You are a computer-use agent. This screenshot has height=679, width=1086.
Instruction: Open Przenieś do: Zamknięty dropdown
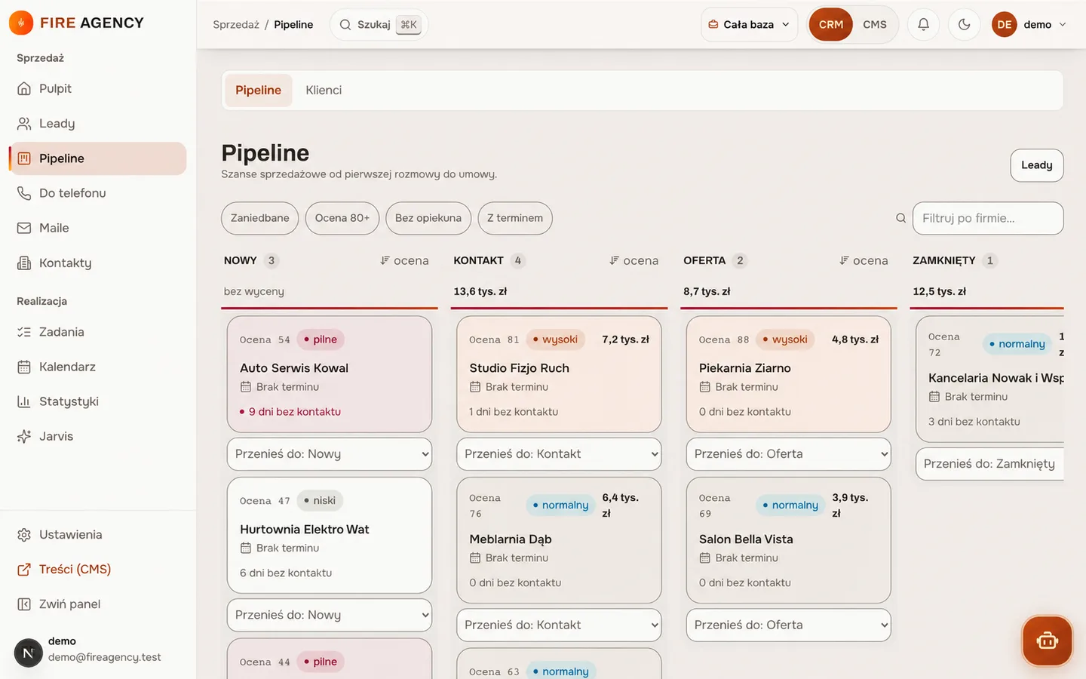point(989,464)
